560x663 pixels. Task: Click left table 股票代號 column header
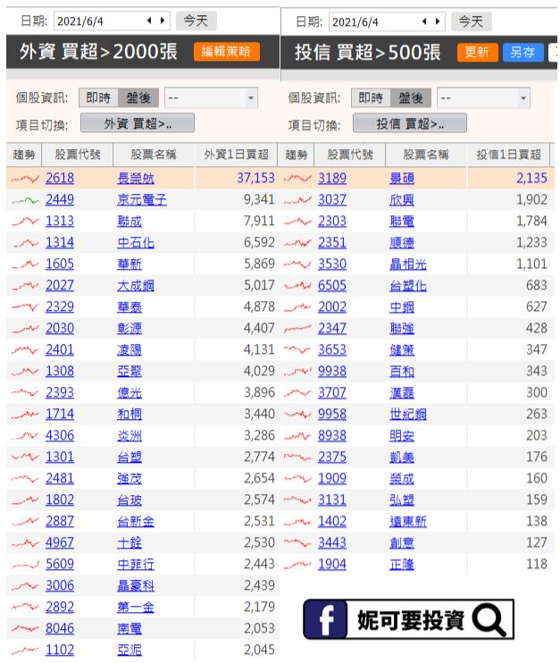(x=78, y=155)
